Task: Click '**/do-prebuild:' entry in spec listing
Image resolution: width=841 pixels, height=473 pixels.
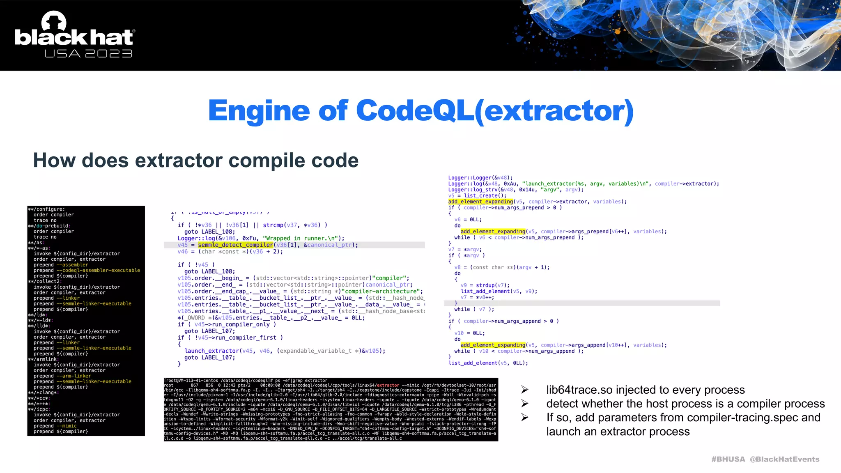Action: point(49,226)
